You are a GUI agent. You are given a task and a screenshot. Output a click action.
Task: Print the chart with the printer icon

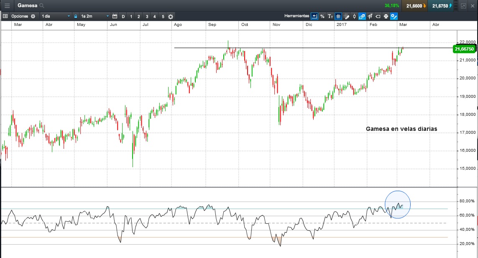(386, 16)
